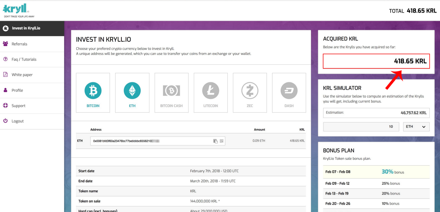Open Faq / Tutorials

tap(32, 59)
